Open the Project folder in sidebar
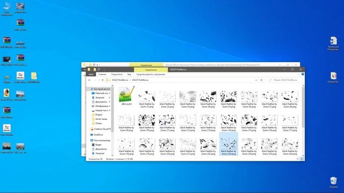Viewport: 344px width, 193px height. [97, 115]
